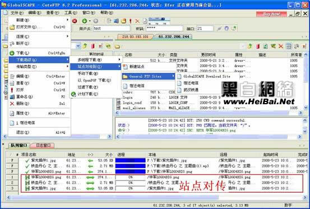
Task: Select the .login_conf file in remote list
Action: coord(132,103)
